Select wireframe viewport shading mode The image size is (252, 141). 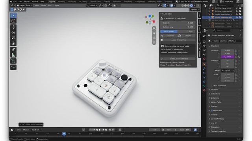pos(183,5)
